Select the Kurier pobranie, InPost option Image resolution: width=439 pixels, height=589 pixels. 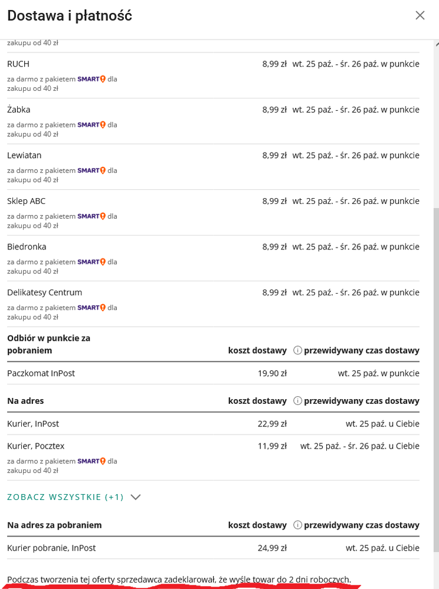pyautogui.click(x=51, y=548)
